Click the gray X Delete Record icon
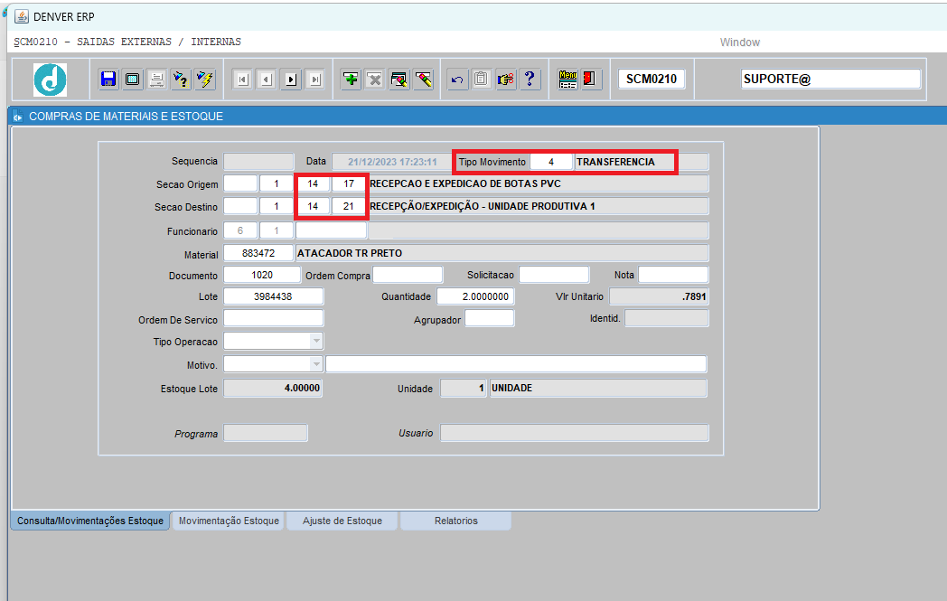 coord(375,80)
